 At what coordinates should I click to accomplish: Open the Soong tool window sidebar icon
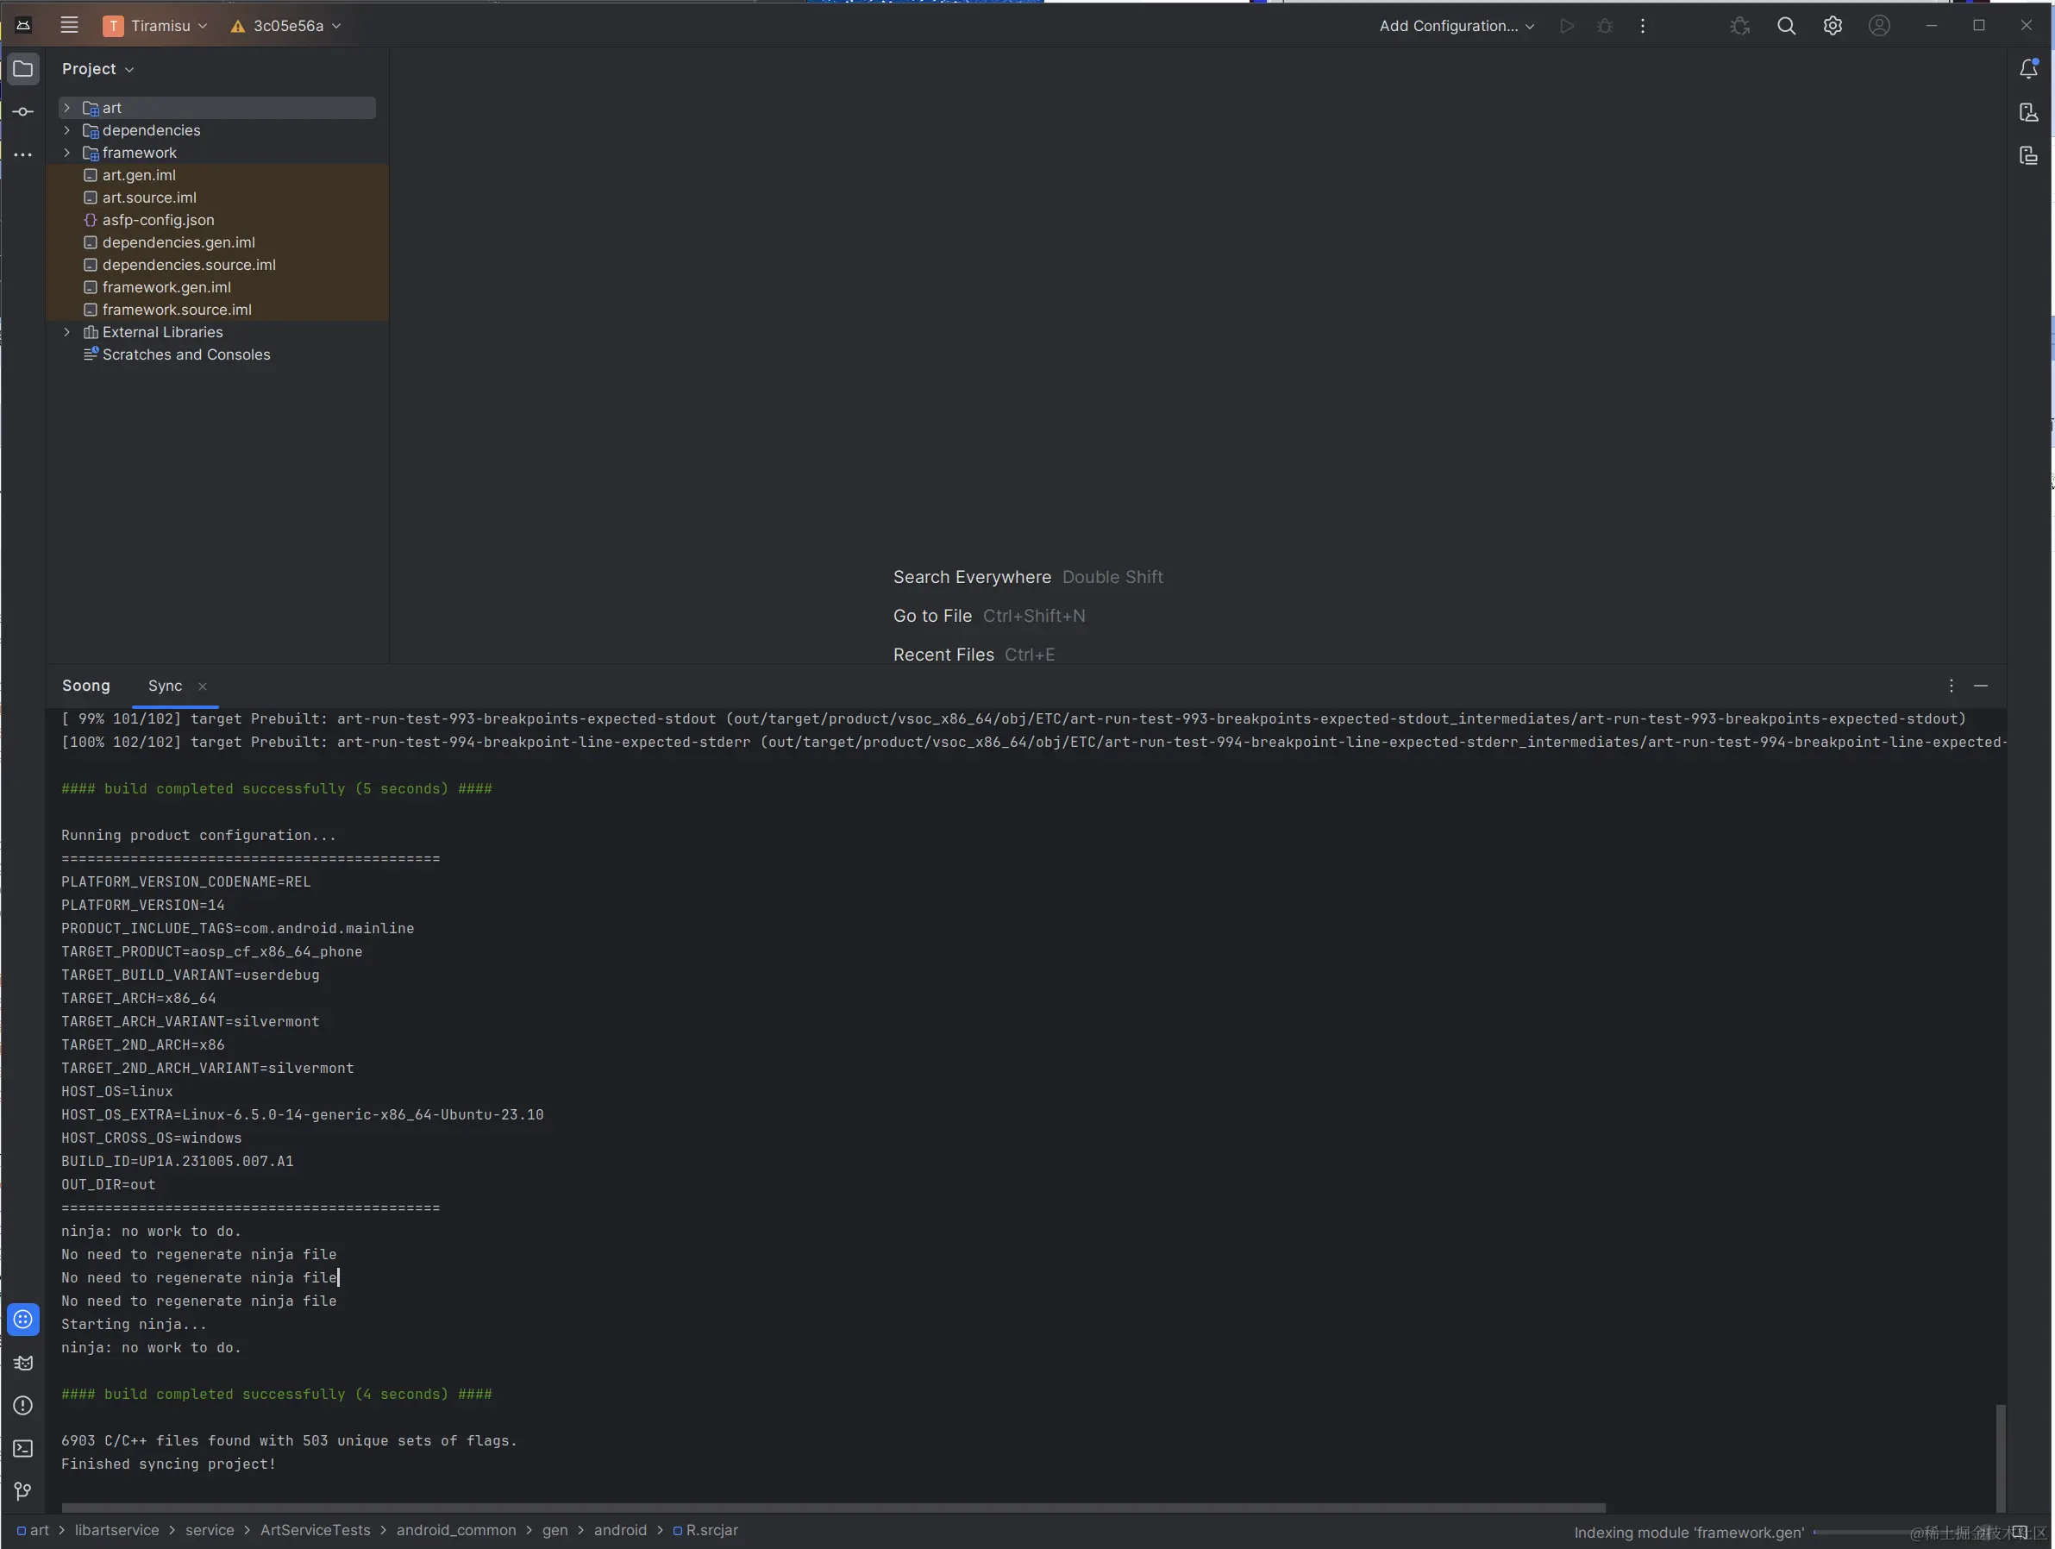tap(23, 1320)
